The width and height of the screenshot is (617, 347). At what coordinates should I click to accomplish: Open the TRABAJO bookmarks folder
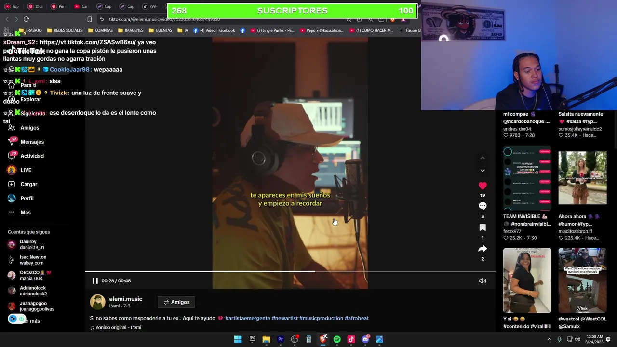[30, 30]
